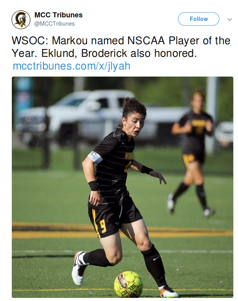Open the tweet options chevron menu
Image resolution: width=238 pixels, height=301 pixels.
pyautogui.click(x=230, y=19)
